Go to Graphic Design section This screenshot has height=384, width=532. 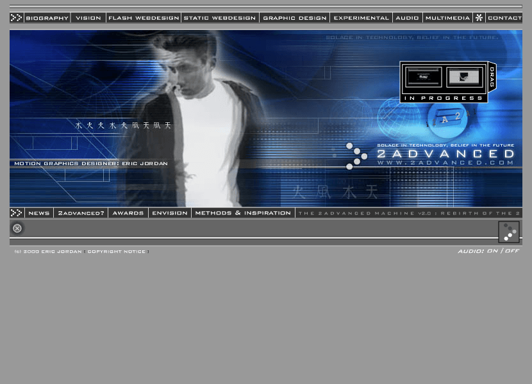pos(294,18)
